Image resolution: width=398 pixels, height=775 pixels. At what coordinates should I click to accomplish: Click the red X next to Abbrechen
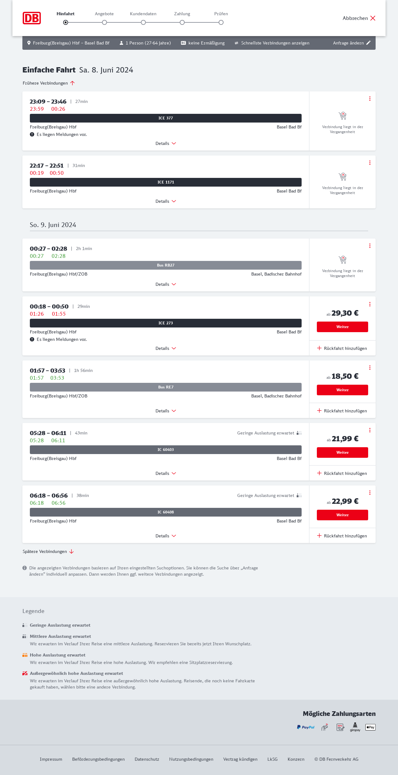coord(373,18)
